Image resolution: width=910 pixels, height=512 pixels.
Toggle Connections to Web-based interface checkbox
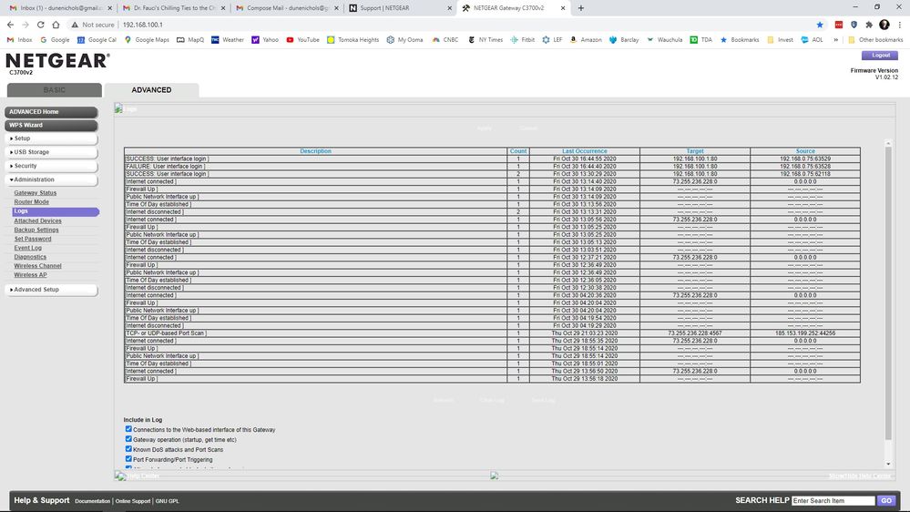(128, 429)
